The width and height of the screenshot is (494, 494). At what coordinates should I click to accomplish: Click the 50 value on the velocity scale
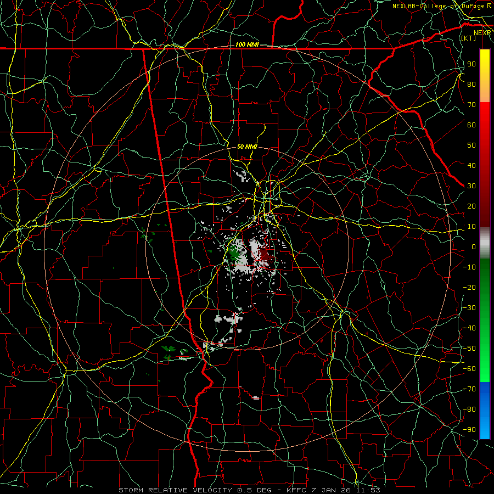tap(471, 145)
